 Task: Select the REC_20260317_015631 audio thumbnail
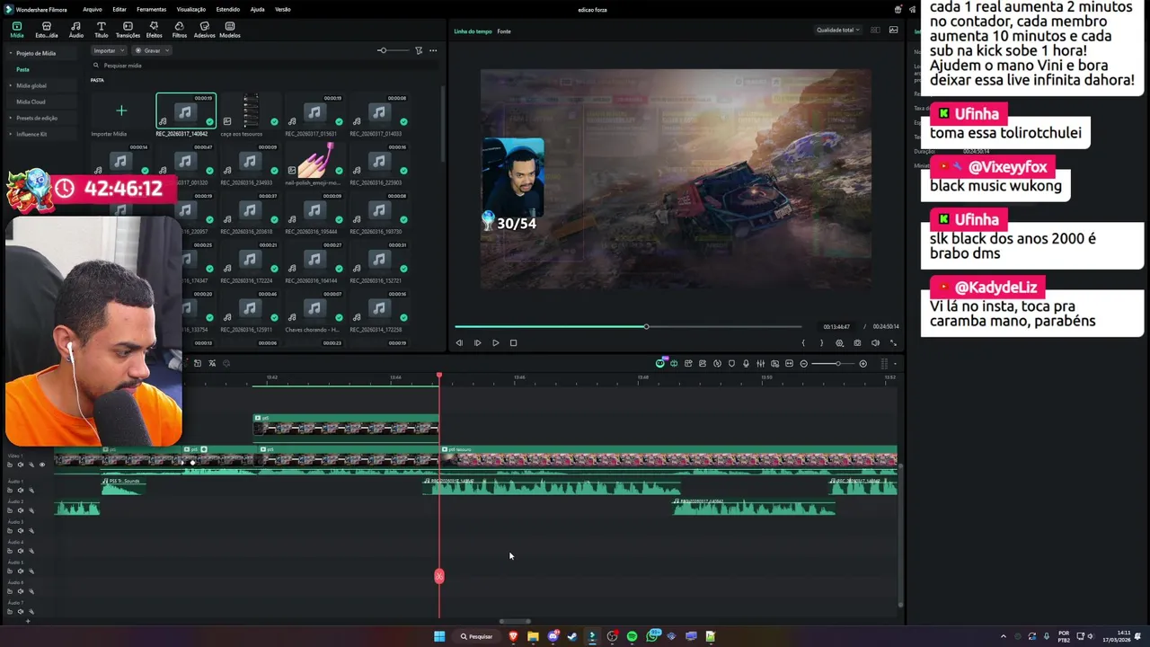click(x=314, y=111)
